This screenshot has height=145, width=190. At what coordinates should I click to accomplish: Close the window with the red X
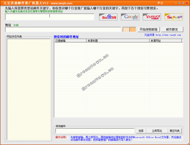(x=187, y=3)
